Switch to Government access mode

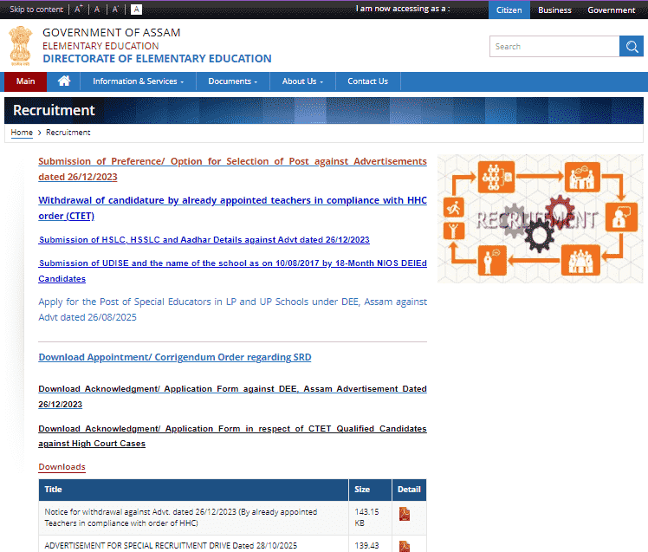[611, 10]
